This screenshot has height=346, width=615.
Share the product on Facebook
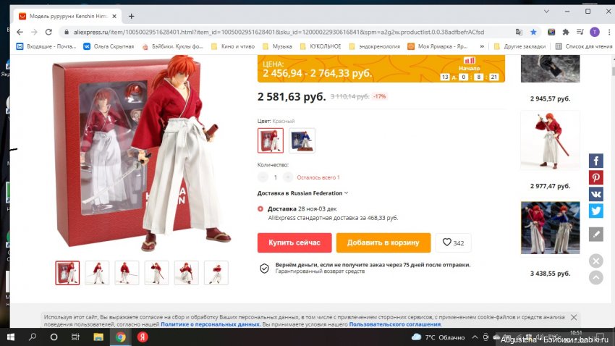[595, 161]
